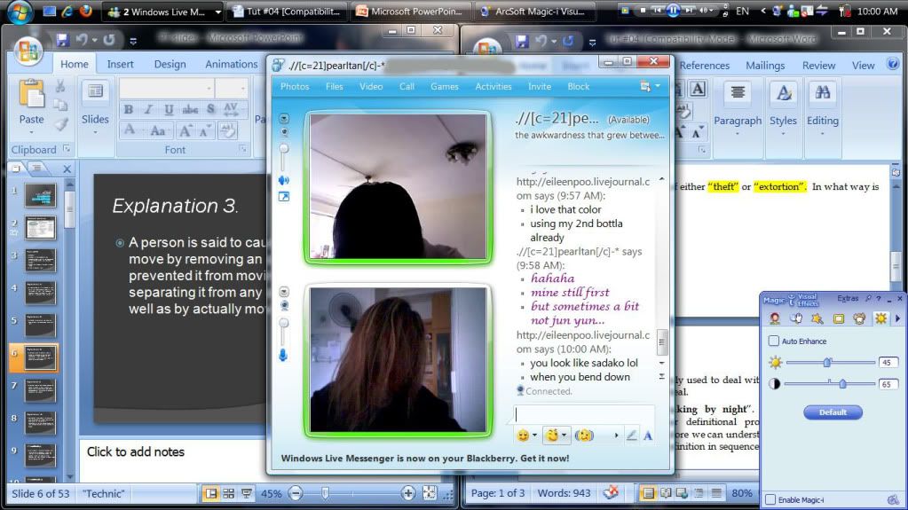Click Slide Sorter view icon in PowerPoint
908x510 pixels.
[x=229, y=493]
